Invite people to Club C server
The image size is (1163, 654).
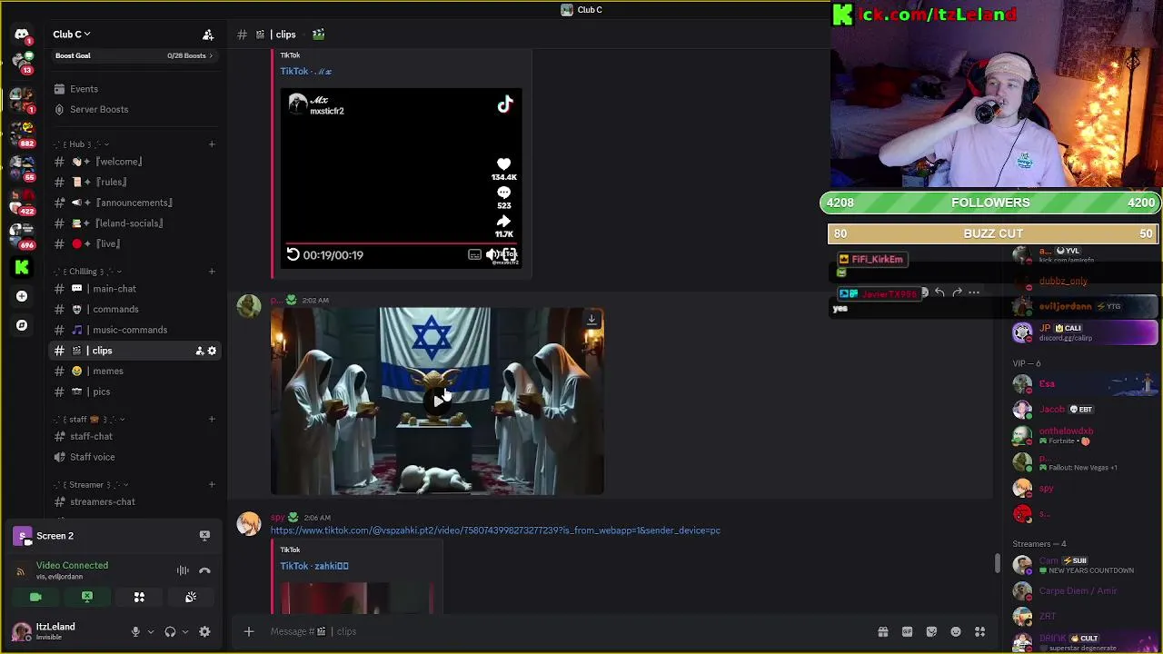[x=208, y=35]
